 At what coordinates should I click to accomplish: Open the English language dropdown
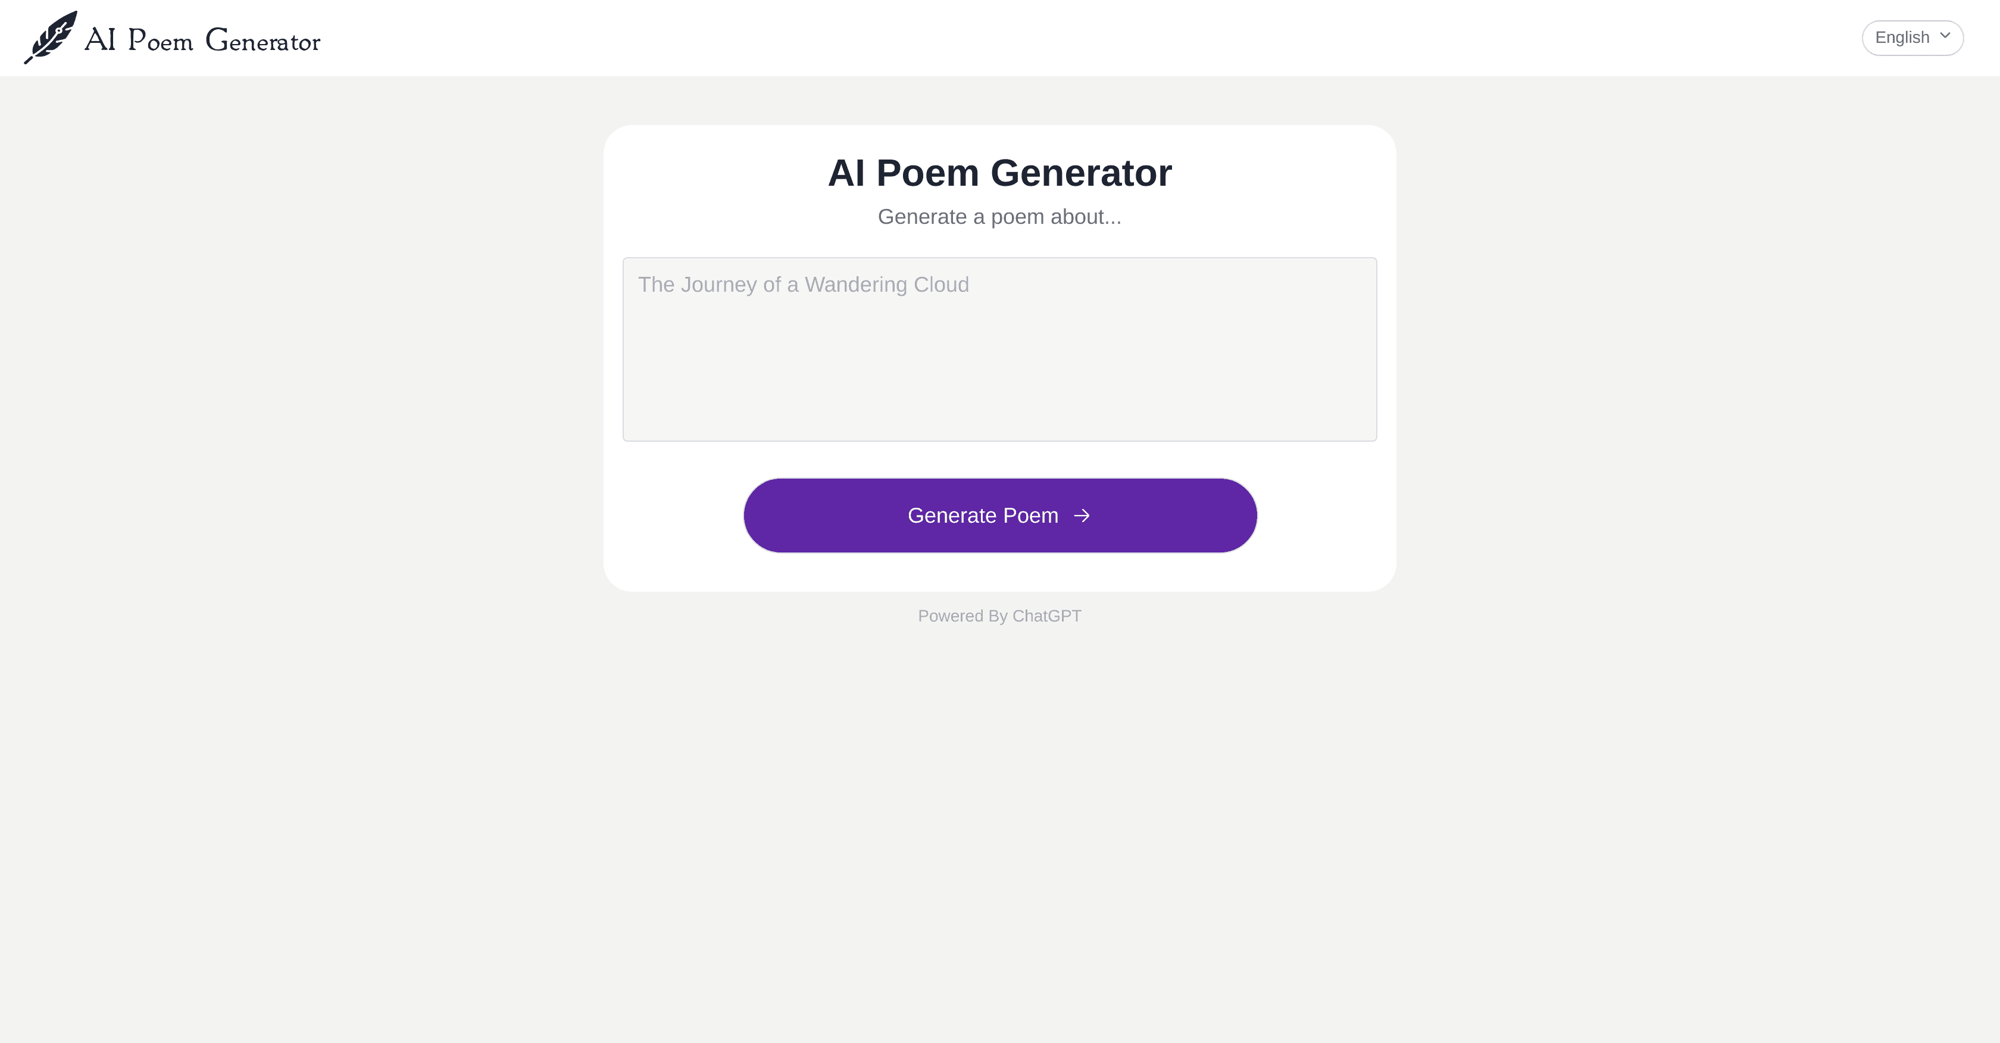click(x=1911, y=38)
